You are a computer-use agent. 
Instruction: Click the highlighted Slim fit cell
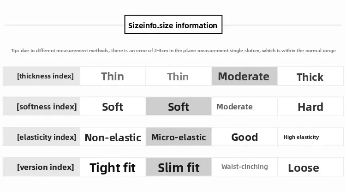click(x=179, y=167)
